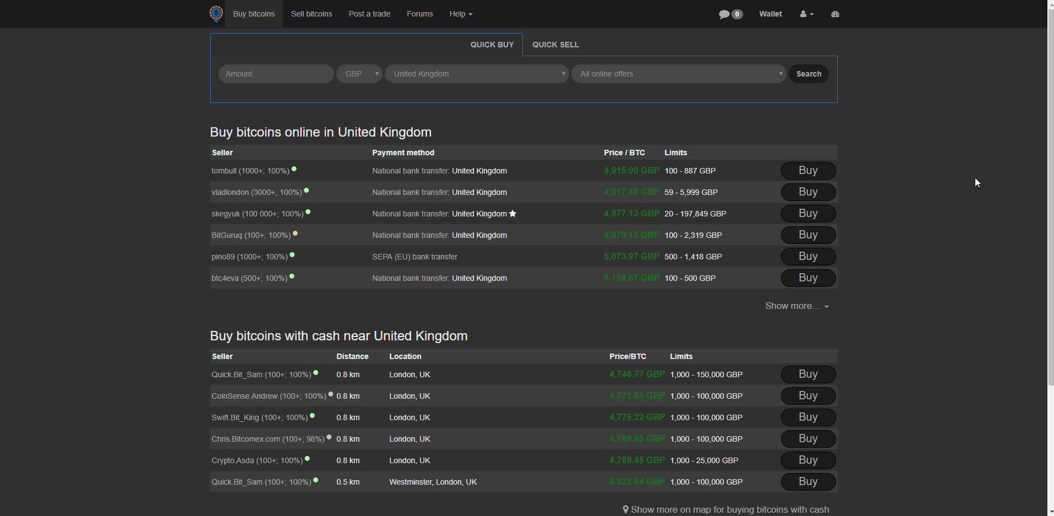1054x516 pixels.
Task: Open the Sell bitcoins menu item
Action: (x=312, y=14)
